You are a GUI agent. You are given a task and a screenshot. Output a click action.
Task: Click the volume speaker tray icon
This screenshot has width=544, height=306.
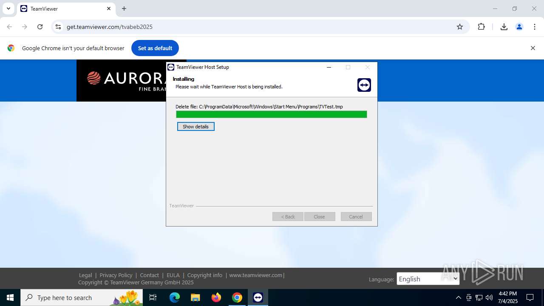pos(489,297)
